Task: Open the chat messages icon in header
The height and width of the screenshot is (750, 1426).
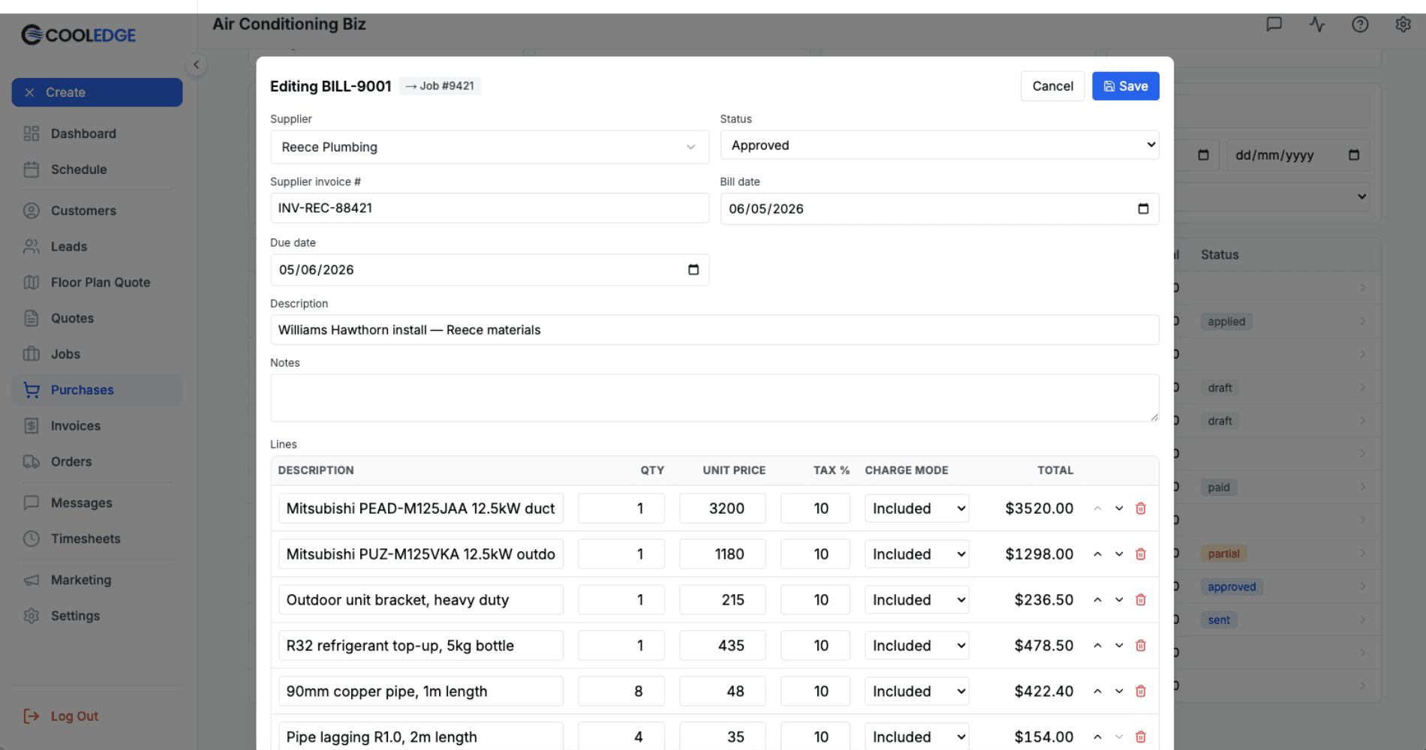Action: tap(1274, 24)
